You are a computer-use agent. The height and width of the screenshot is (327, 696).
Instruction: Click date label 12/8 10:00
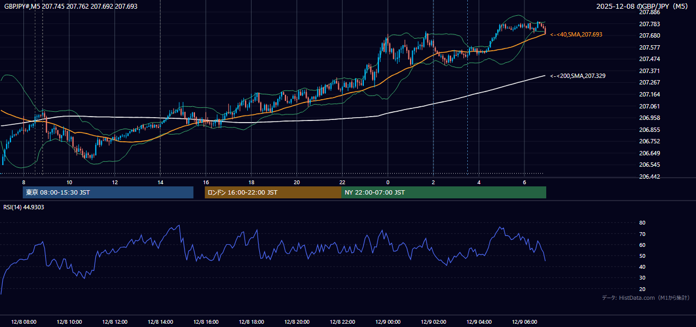69,322
